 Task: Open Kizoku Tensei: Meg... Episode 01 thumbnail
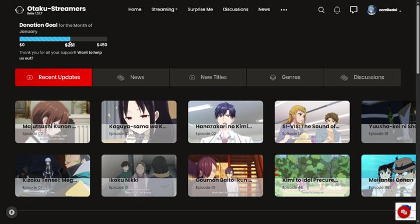pos(52,176)
